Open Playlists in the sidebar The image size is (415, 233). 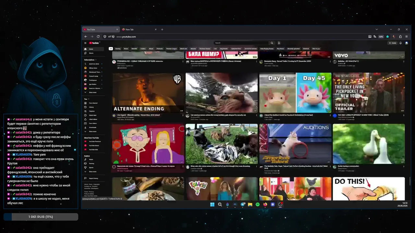(x=94, y=111)
